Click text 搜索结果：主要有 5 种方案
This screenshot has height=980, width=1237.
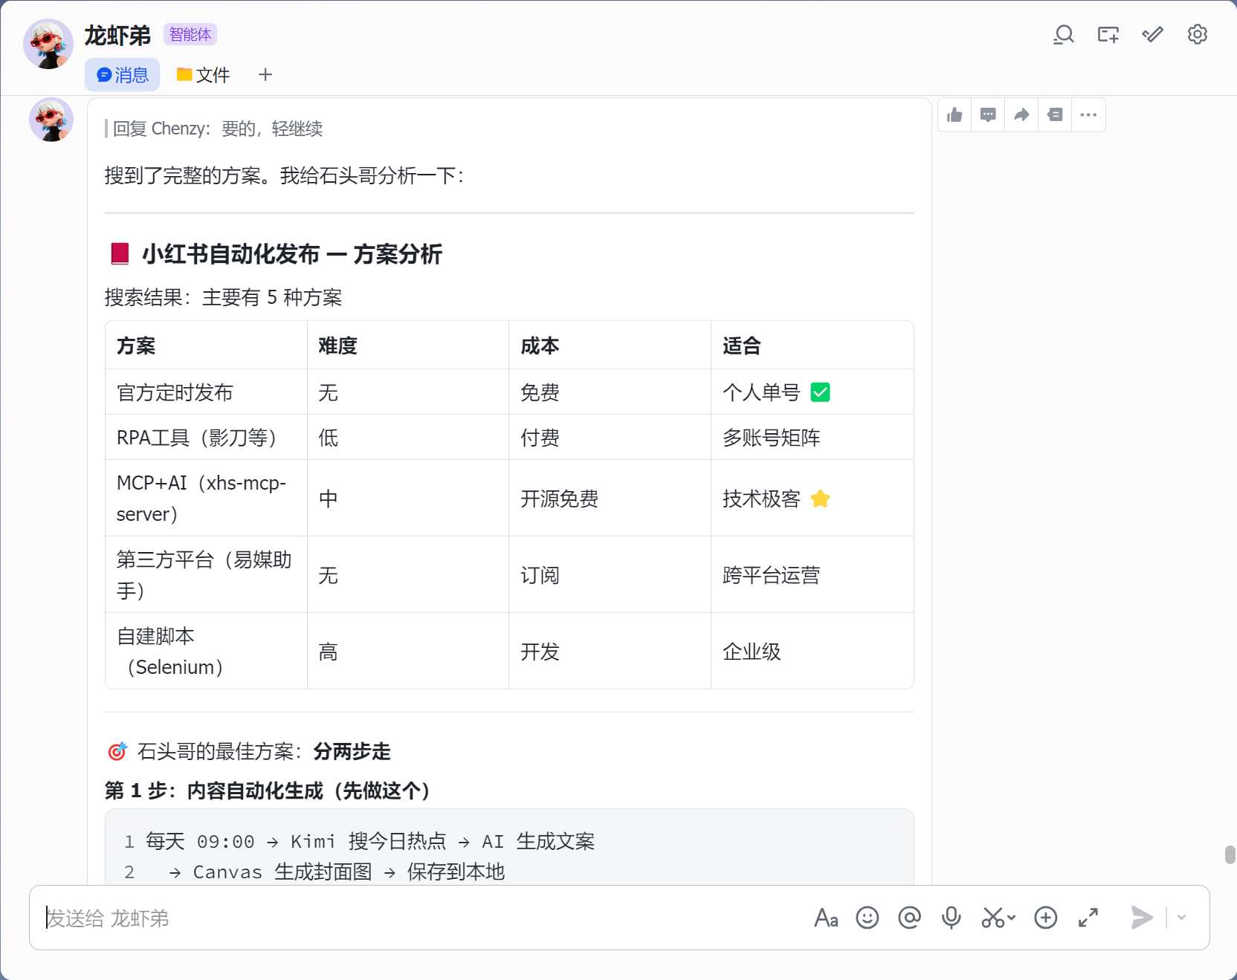tap(223, 297)
